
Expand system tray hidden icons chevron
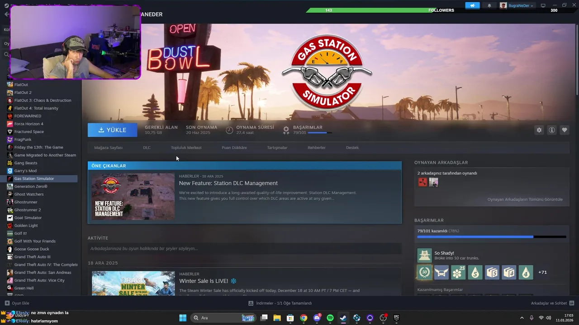point(522,318)
